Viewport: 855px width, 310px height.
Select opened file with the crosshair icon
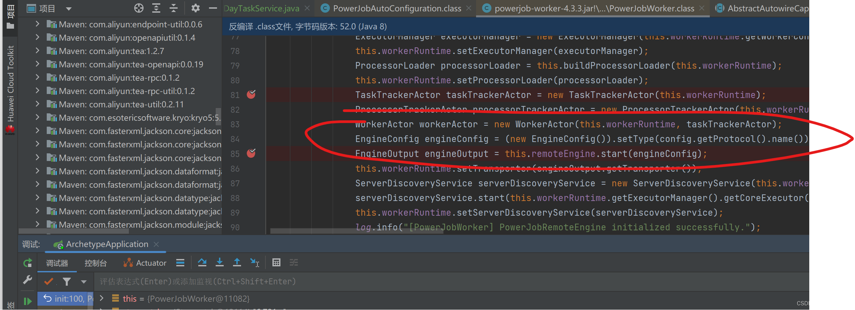139,8
